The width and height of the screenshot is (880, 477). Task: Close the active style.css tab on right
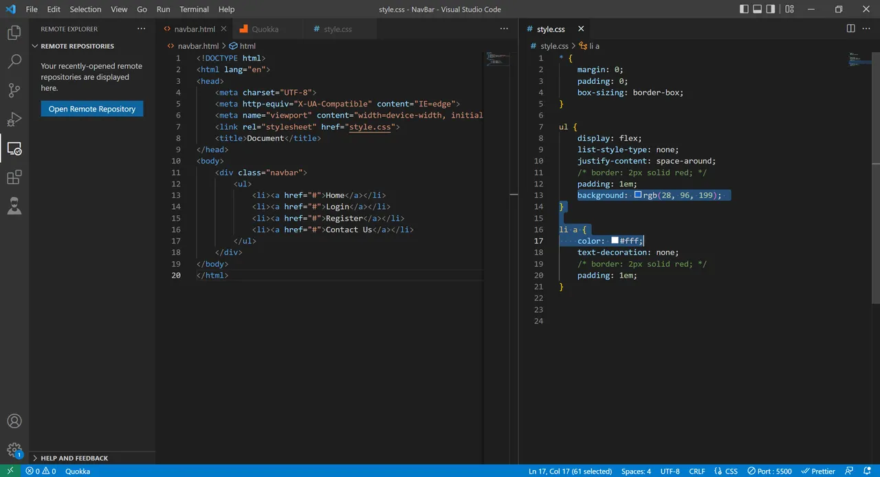(x=581, y=29)
